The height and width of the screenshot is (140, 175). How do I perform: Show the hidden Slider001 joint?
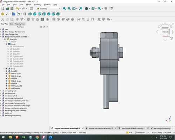click(8, 49)
